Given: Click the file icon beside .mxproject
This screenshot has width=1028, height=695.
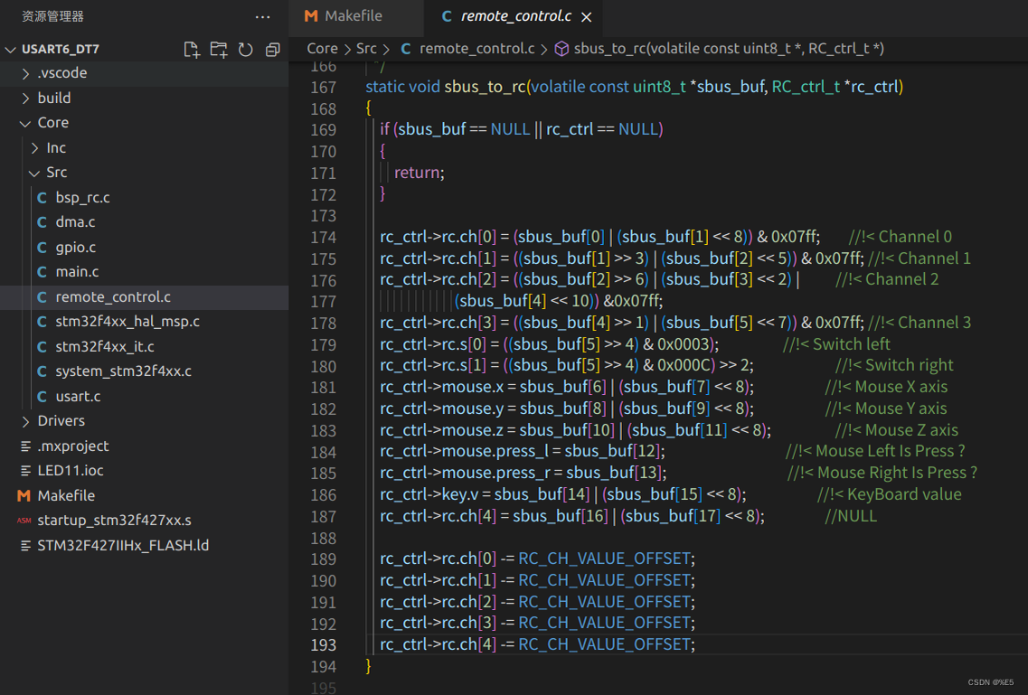Looking at the screenshot, I should coord(25,446).
